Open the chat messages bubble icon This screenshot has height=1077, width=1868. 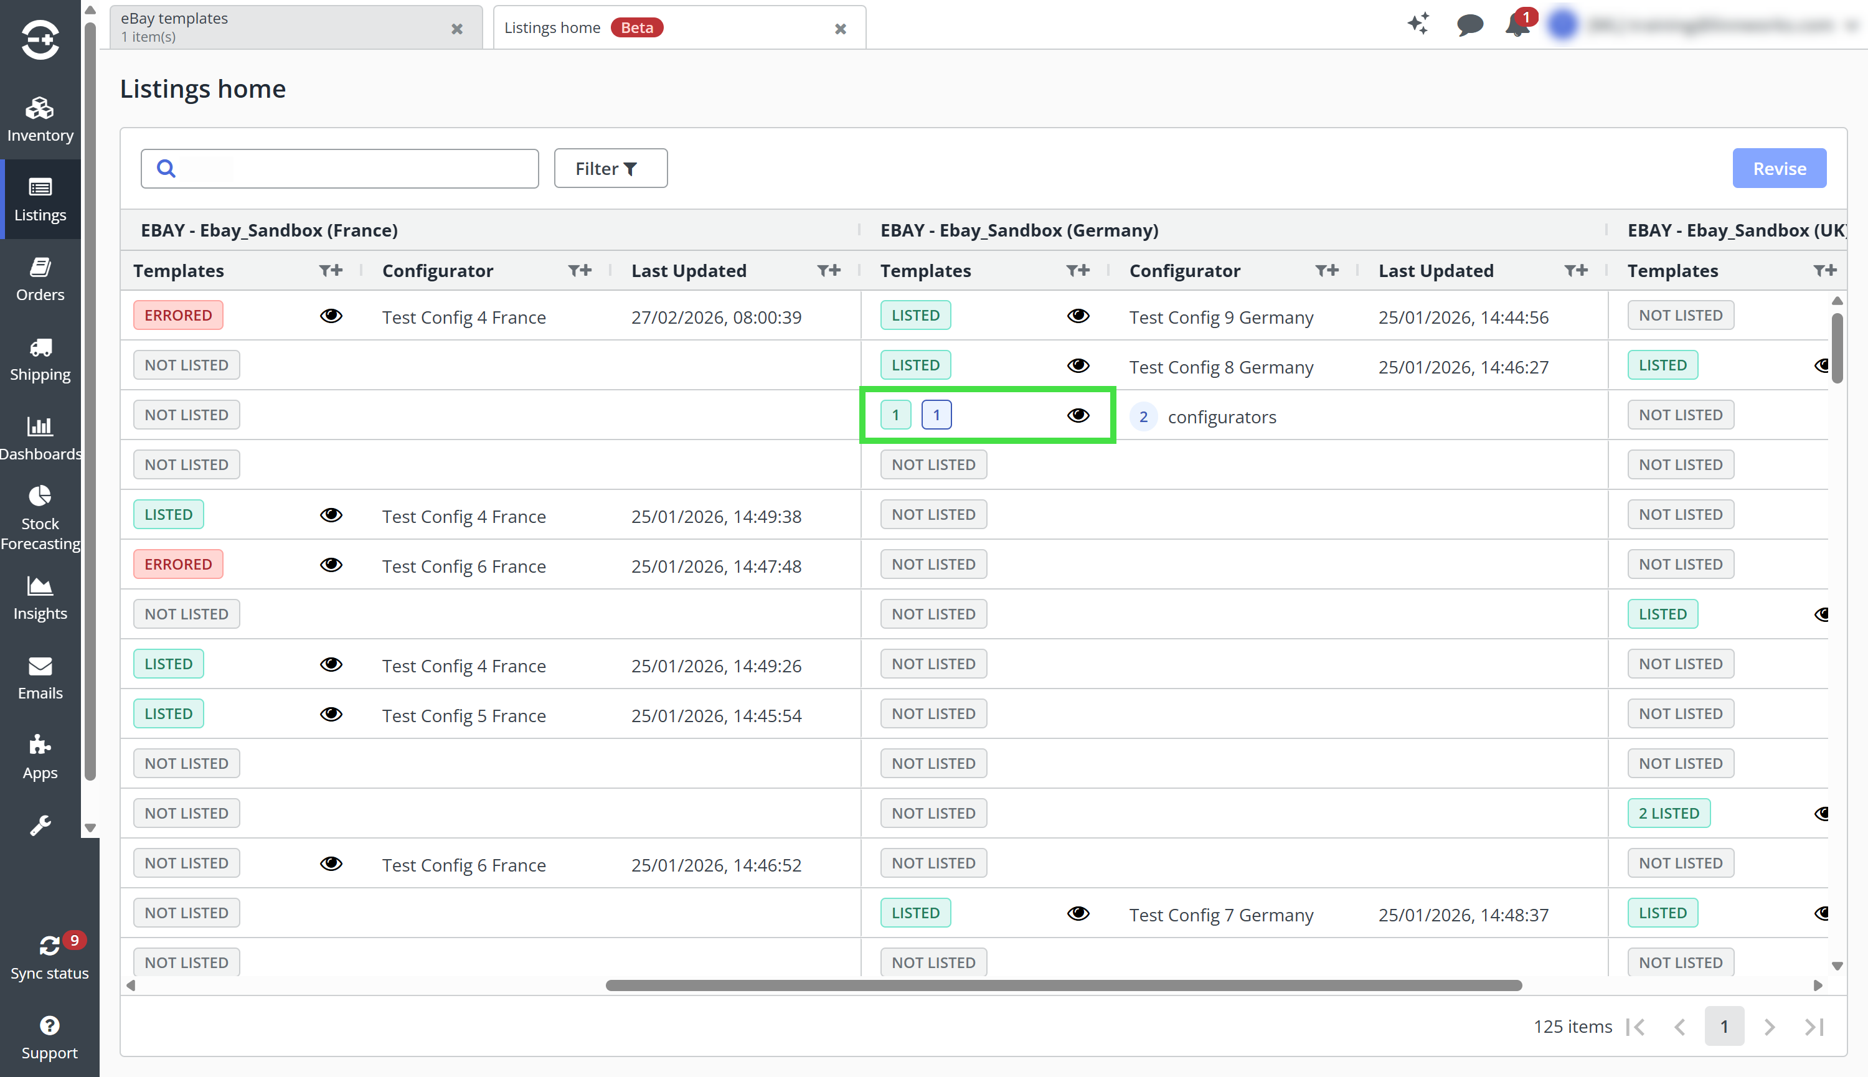[1469, 25]
